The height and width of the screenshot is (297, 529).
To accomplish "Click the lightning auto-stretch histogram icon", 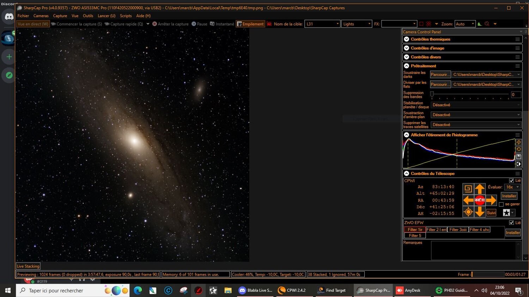I will coord(518,142).
